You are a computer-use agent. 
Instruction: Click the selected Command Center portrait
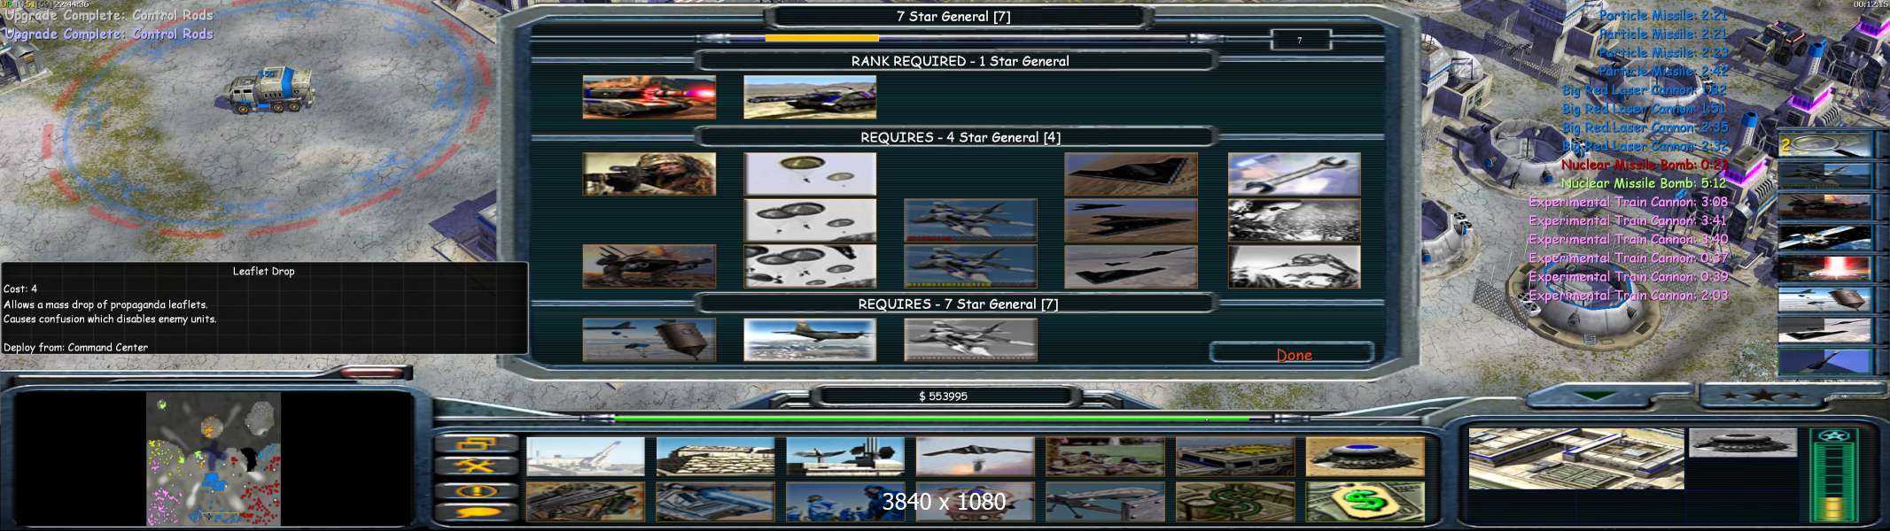[x=1576, y=458]
